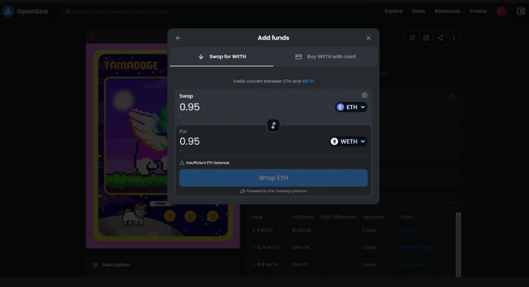Image resolution: width=529 pixels, height=287 pixels.
Task: Open the three-dot more options menu
Action: [x=454, y=38]
